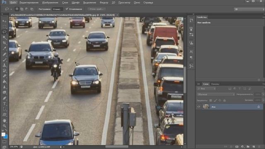Viewport: 265px width, 149px height.
Task: Open the 3D workspace dropdown
Action: pyautogui.click(x=249, y=9)
